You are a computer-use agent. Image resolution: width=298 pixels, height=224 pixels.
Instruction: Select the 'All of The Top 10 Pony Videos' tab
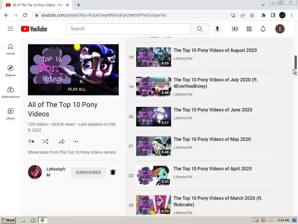pyautogui.click(x=37, y=5)
